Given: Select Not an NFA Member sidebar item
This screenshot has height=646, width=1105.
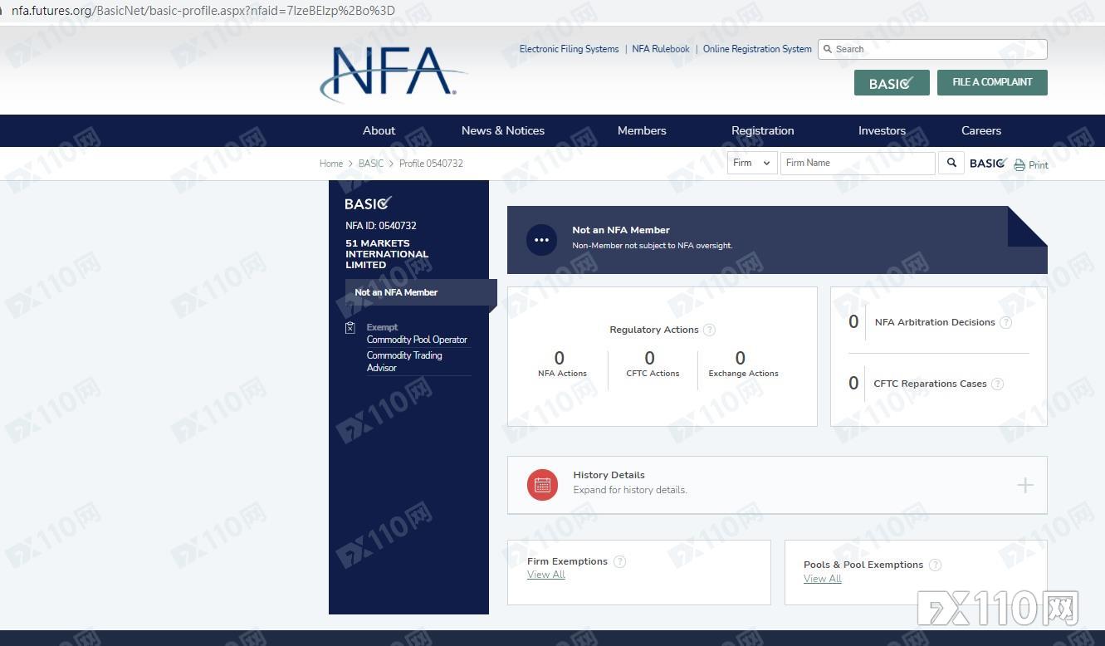Looking at the screenshot, I should tap(420, 292).
